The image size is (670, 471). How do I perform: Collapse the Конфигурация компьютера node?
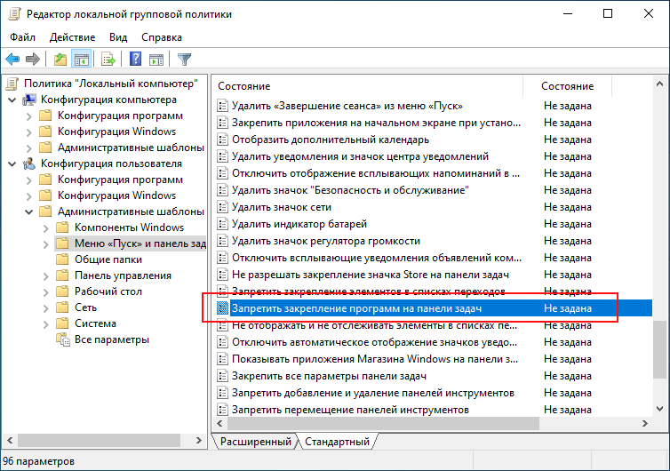click(x=12, y=100)
